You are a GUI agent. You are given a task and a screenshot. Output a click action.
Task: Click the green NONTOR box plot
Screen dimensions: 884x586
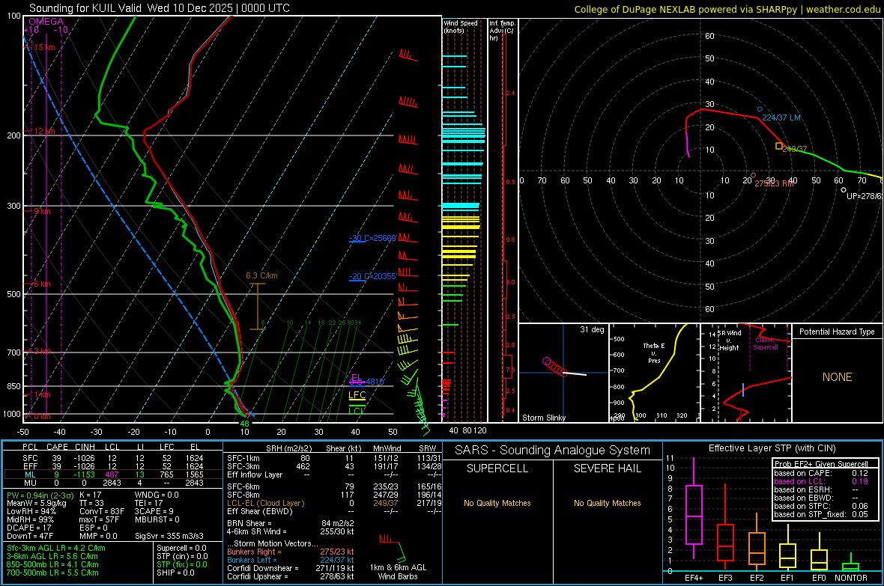(851, 564)
